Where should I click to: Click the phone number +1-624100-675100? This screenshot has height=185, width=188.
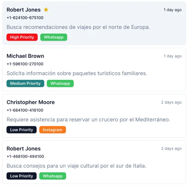pyautogui.click(x=25, y=18)
